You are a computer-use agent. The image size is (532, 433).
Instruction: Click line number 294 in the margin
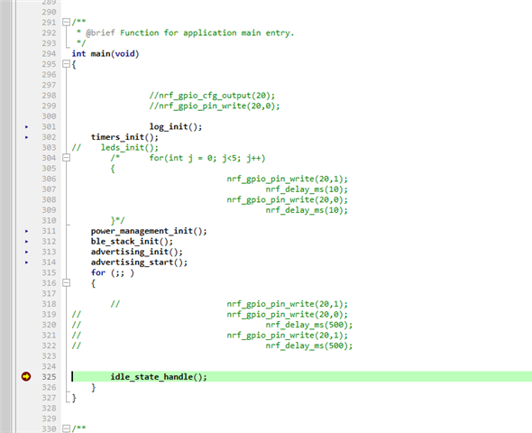49,53
